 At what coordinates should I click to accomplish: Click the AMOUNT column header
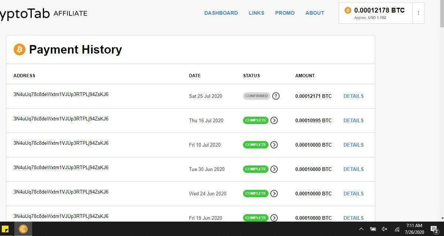[305, 75]
